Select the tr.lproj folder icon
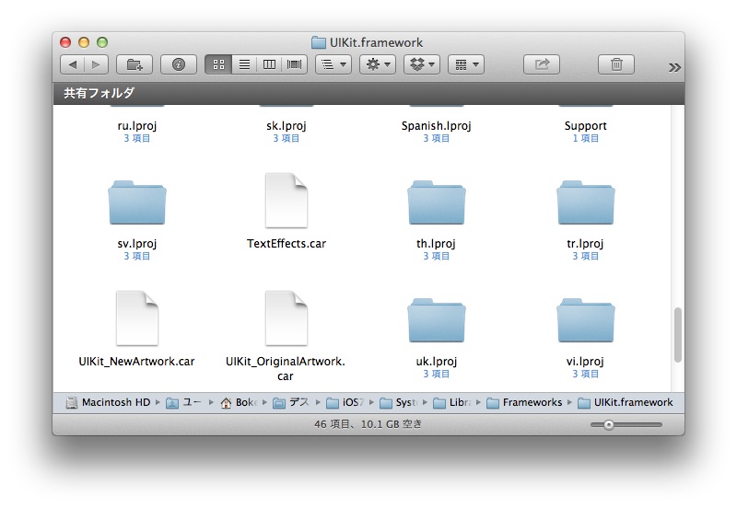Image resolution: width=737 pixels, height=508 pixels. (x=586, y=202)
